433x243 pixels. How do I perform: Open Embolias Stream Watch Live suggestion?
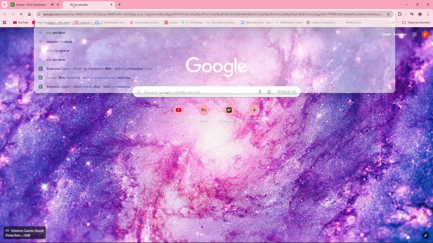214,87
